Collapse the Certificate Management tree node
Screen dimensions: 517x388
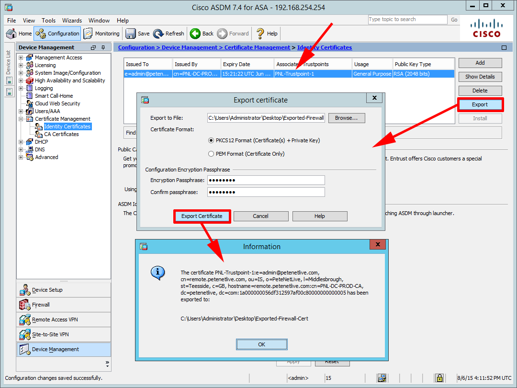pyautogui.click(x=21, y=119)
